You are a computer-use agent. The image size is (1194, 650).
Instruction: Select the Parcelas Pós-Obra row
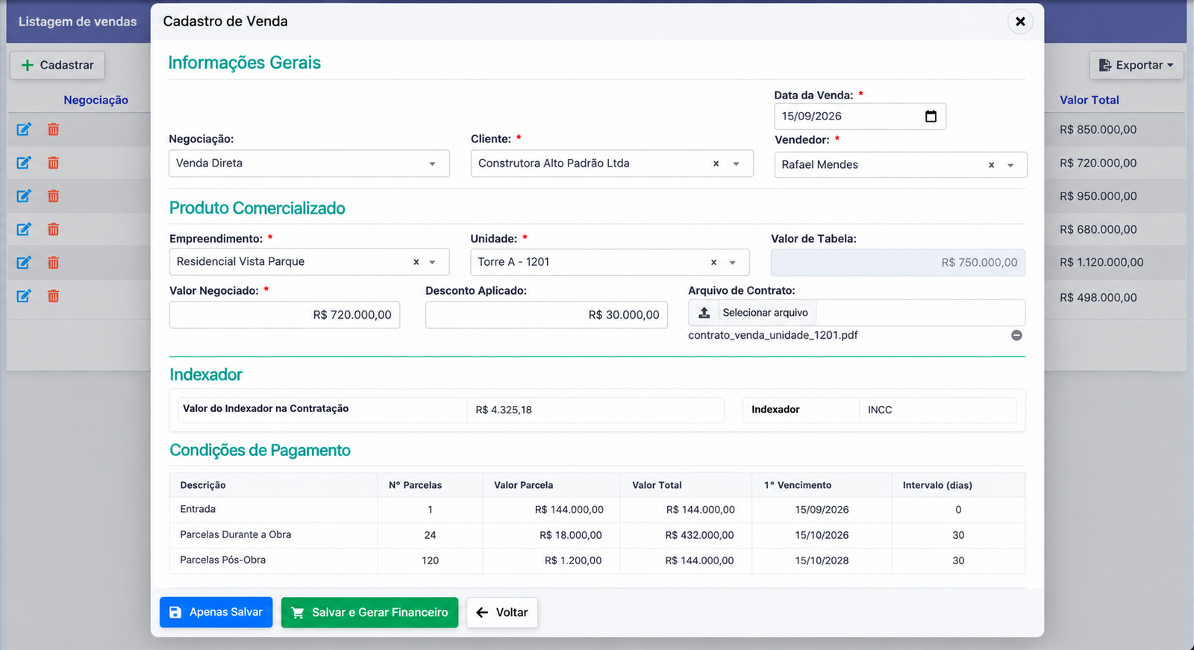click(597, 560)
